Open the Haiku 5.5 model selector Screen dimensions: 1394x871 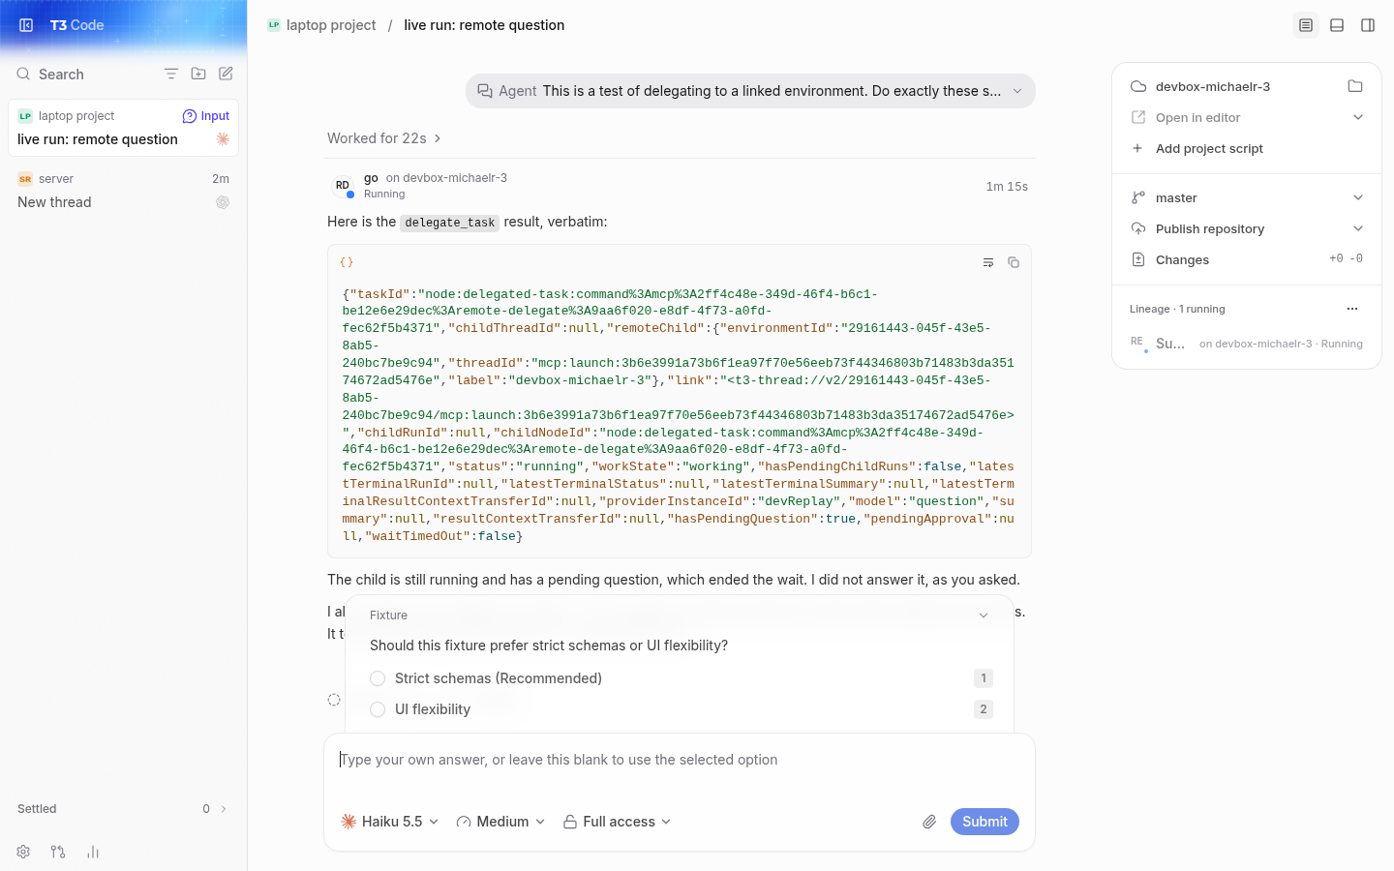point(390,822)
